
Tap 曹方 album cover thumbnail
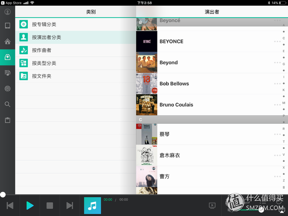(146, 177)
